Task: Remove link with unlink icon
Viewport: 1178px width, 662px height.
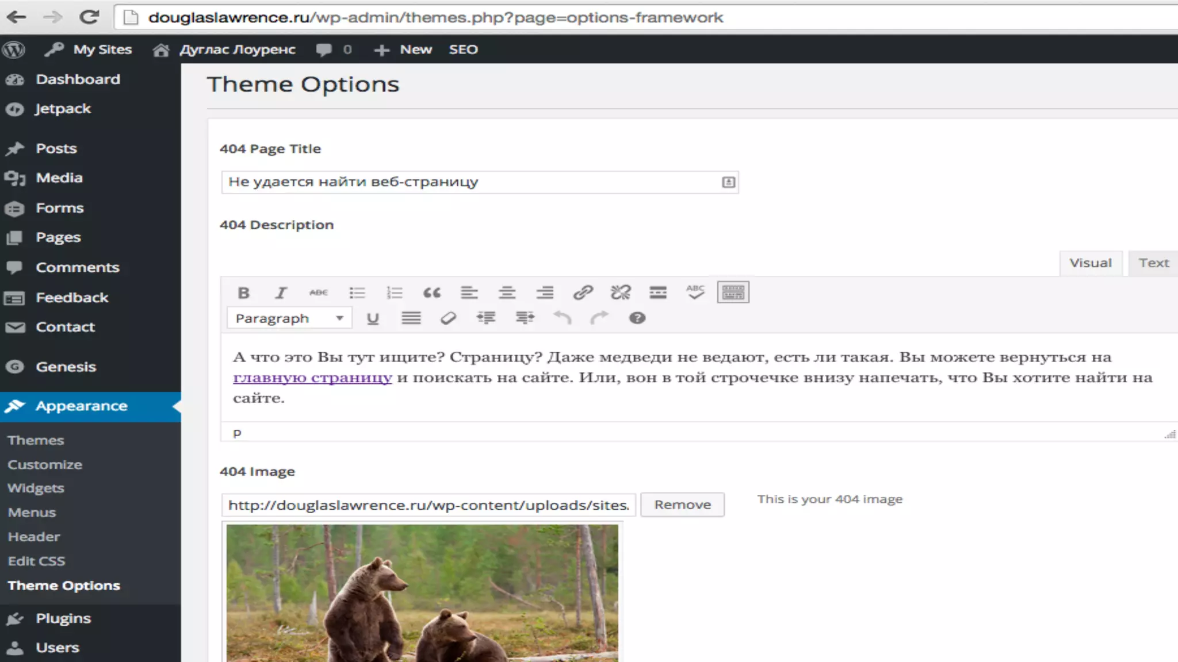Action: pyautogui.click(x=620, y=293)
